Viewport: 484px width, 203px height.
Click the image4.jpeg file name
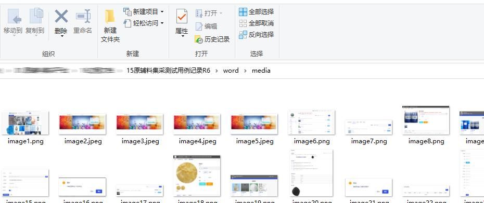click(x=198, y=141)
